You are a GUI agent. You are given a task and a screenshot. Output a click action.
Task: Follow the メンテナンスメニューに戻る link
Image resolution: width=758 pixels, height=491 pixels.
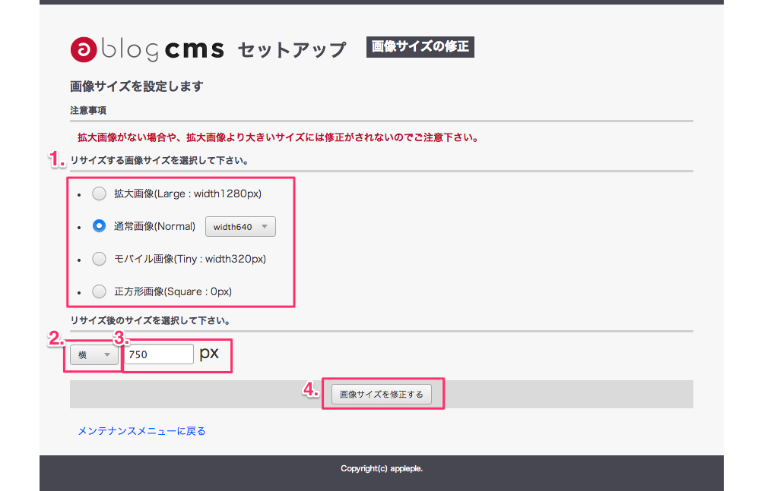(x=141, y=431)
